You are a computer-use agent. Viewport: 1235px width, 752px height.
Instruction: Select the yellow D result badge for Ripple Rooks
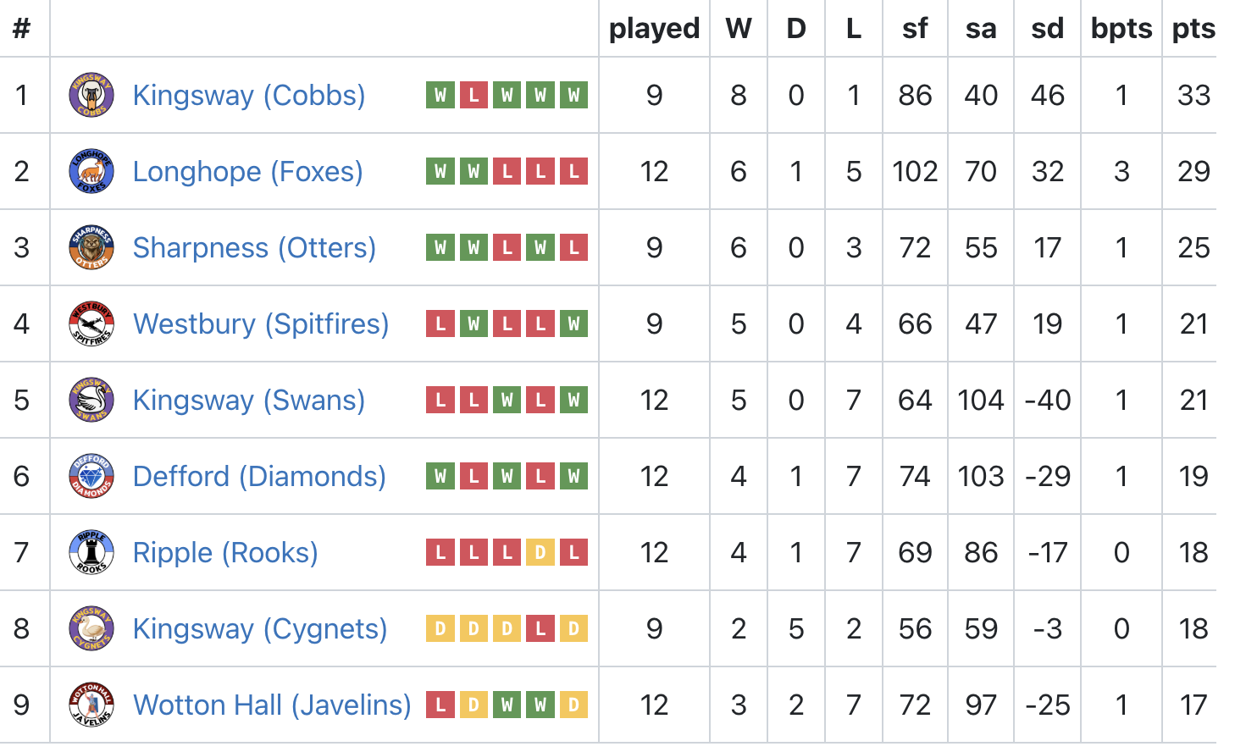(x=540, y=552)
